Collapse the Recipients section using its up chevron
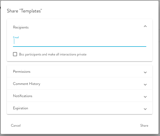160x136 pixels. pos(145,26)
